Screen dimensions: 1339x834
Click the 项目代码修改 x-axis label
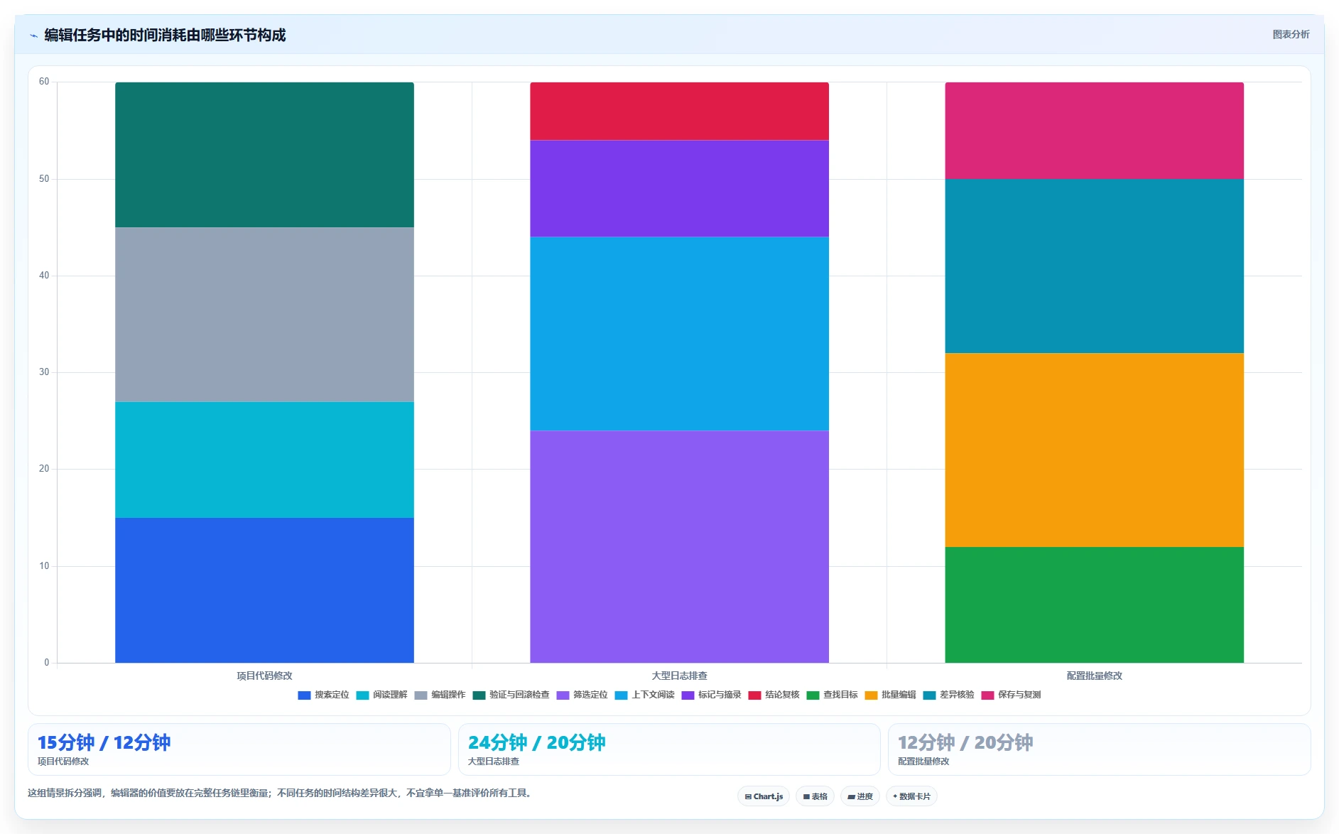tap(264, 676)
